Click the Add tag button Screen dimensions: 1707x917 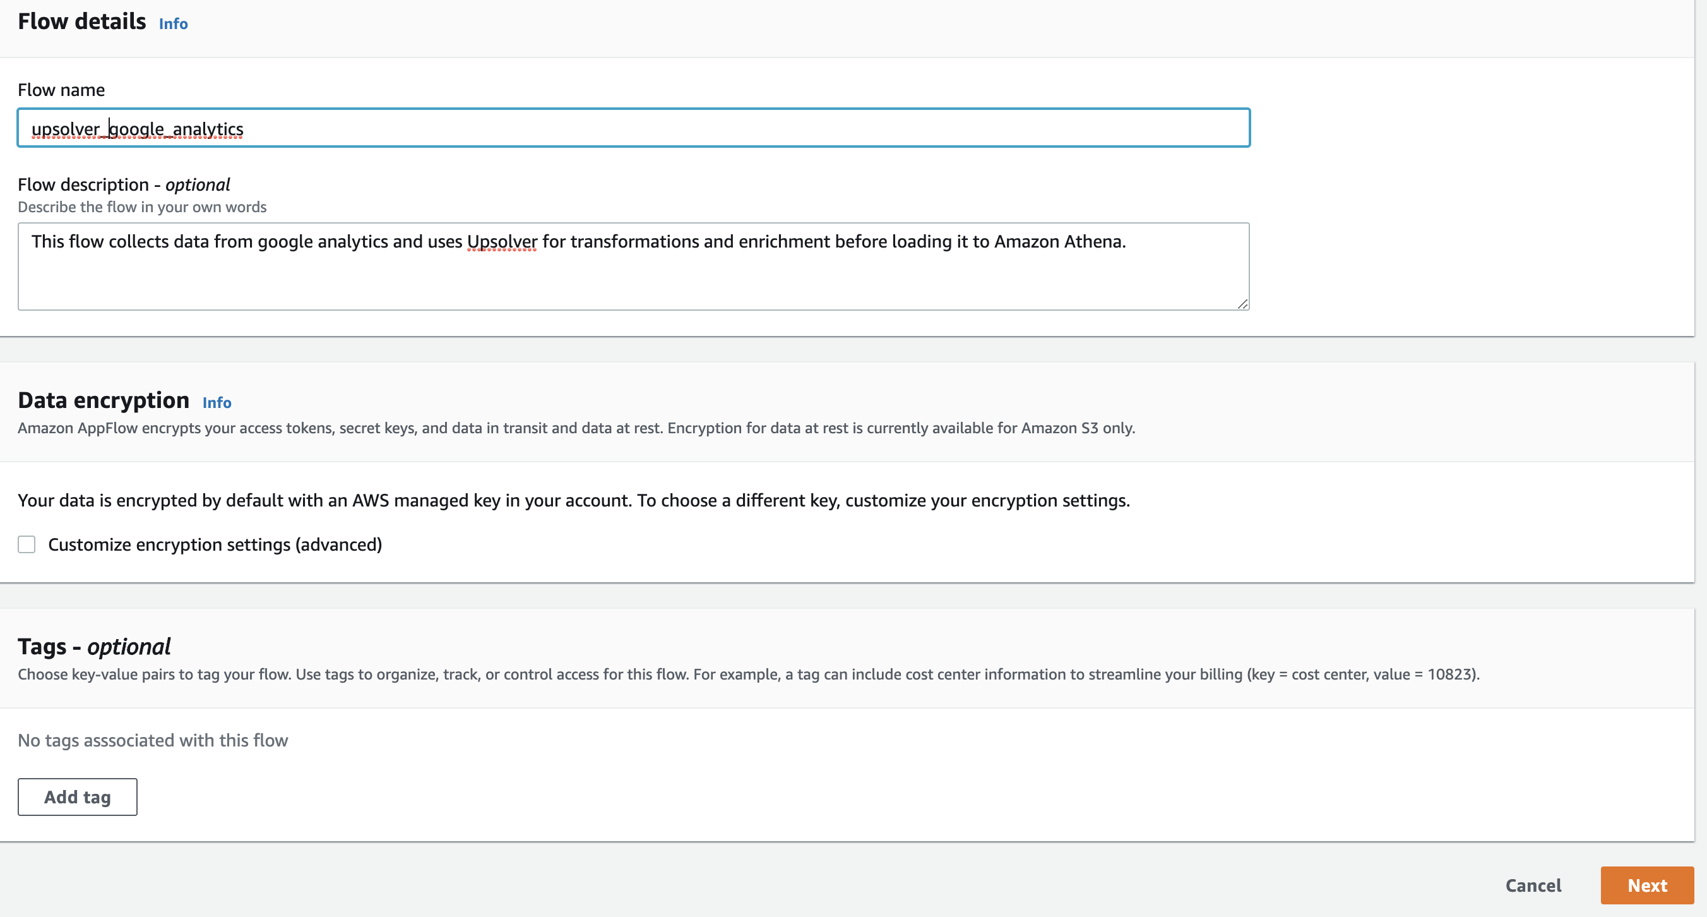(78, 796)
